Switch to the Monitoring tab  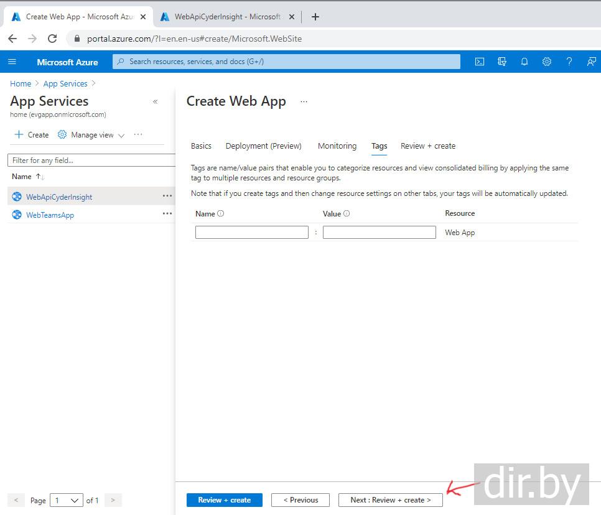[x=337, y=146]
